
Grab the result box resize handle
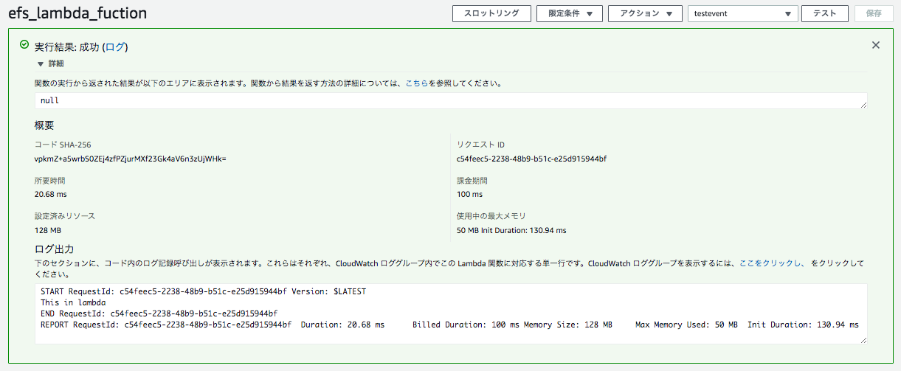(863, 105)
